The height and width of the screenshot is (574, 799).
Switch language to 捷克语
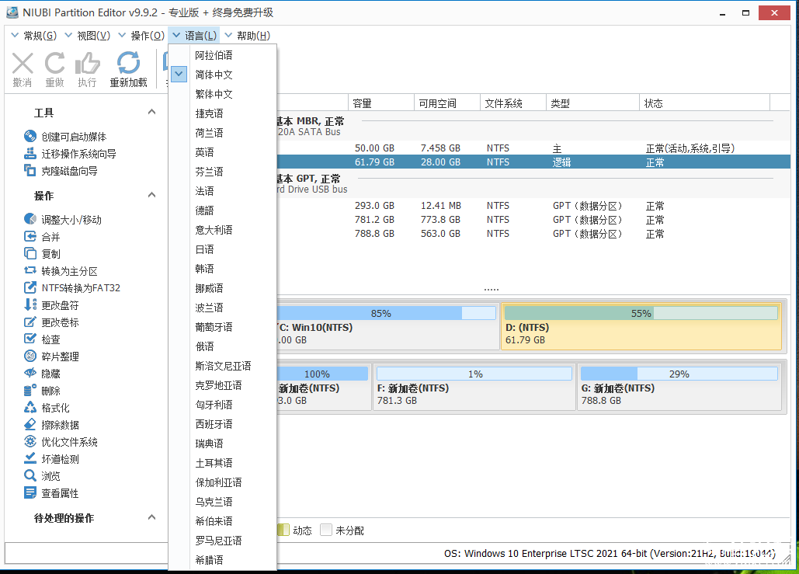(223, 113)
